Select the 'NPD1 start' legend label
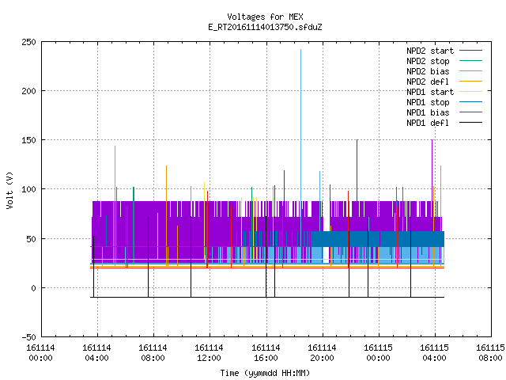The width and height of the screenshot is (506, 380). tap(430, 92)
